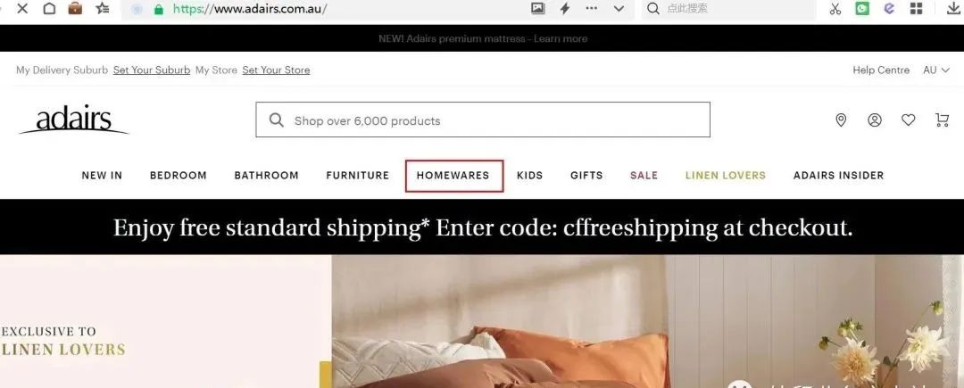The image size is (964, 388).
Task: Stop loading with the X button
Action: (21, 9)
